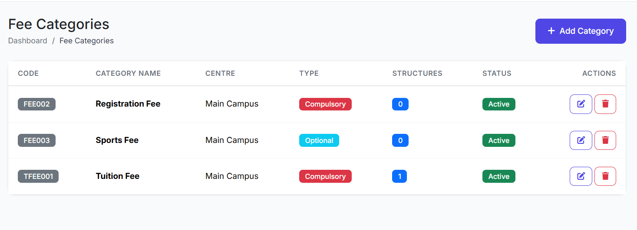637x230 pixels.
Task: Click Registration Fee's Active status badge
Action: 498,104
